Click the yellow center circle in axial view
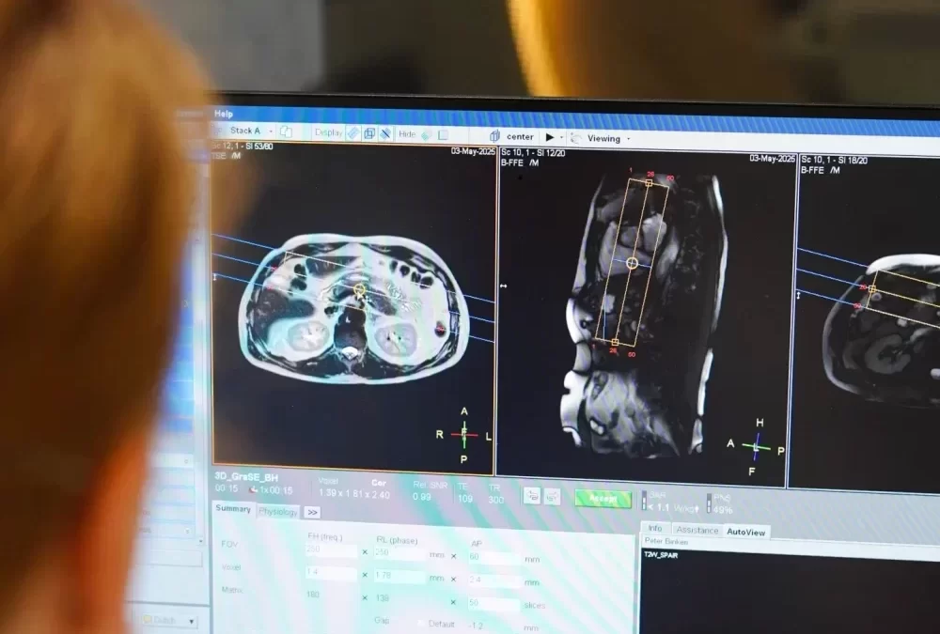940x634 pixels. (x=359, y=290)
